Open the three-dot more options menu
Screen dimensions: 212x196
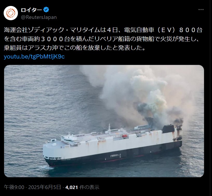(x=201, y=10)
